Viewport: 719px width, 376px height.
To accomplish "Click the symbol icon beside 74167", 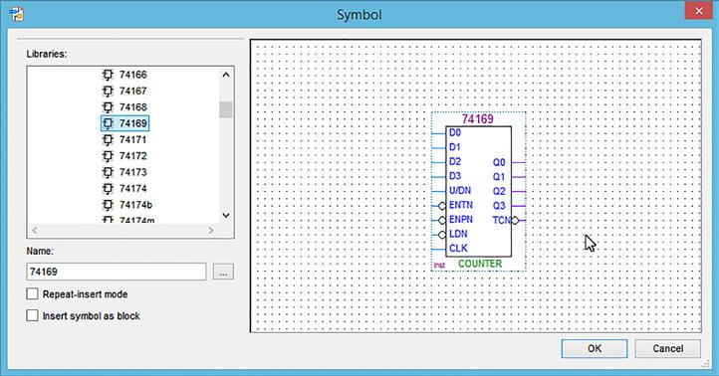I will (x=108, y=92).
